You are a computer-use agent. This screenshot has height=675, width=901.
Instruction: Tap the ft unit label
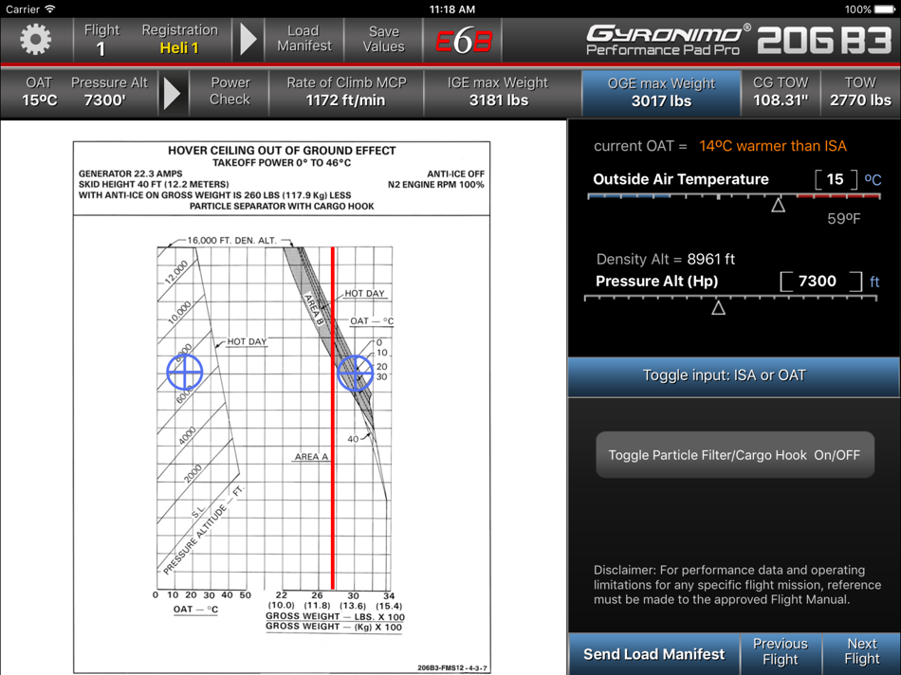[874, 283]
